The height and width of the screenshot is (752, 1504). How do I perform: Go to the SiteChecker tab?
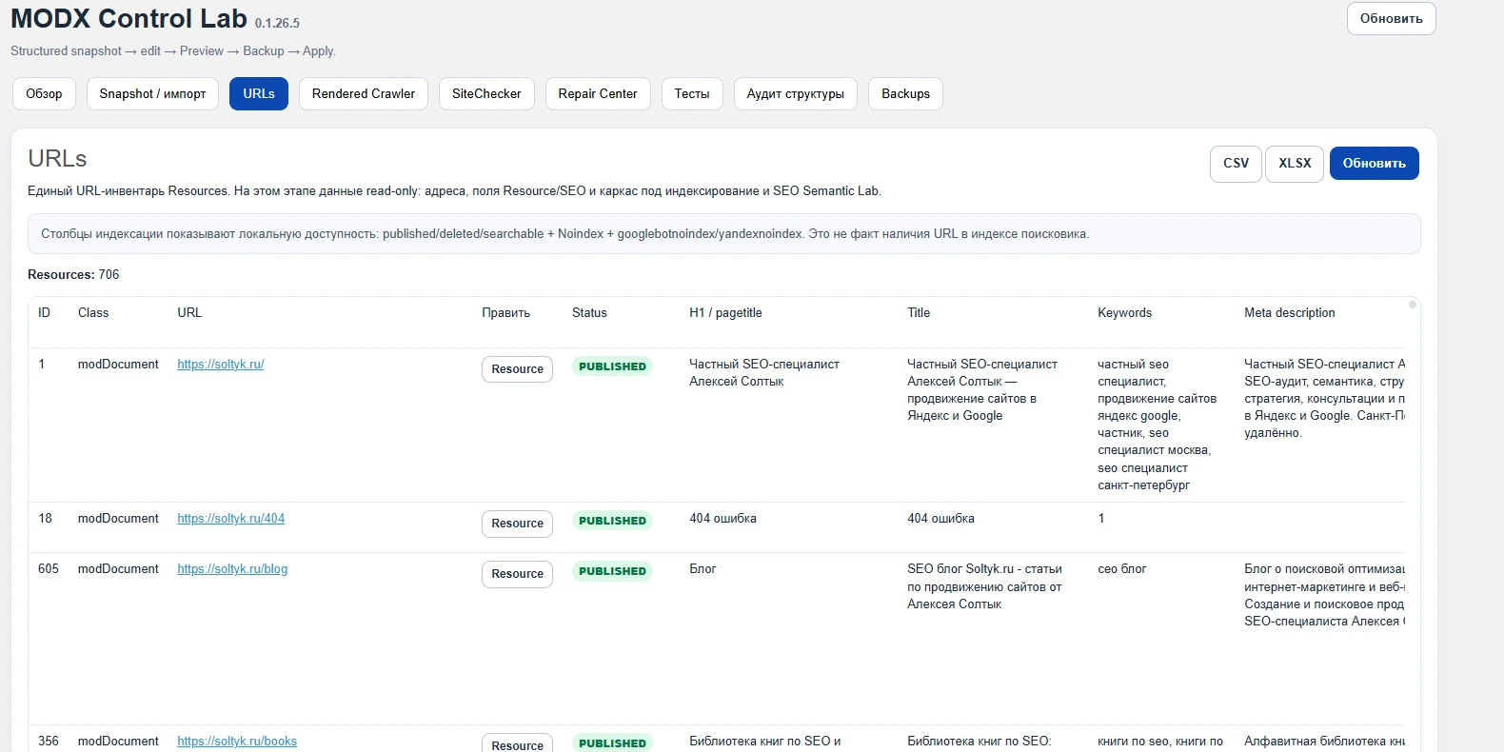pos(486,93)
